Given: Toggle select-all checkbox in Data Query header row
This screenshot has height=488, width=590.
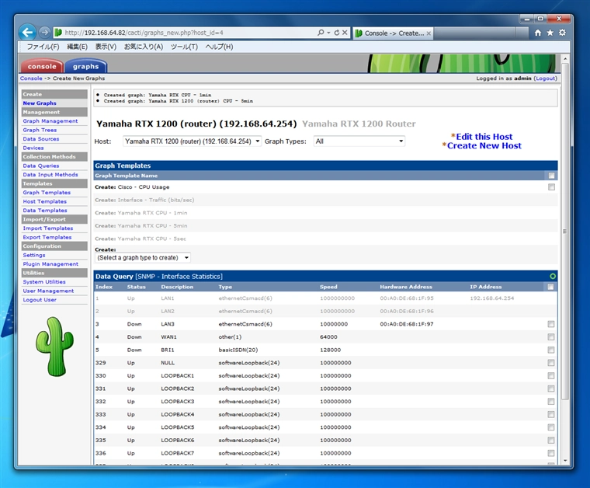Looking at the screenshot, I should (x=550, y=287).
